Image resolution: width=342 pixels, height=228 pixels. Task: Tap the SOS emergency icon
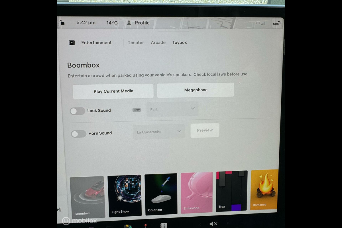276,24
